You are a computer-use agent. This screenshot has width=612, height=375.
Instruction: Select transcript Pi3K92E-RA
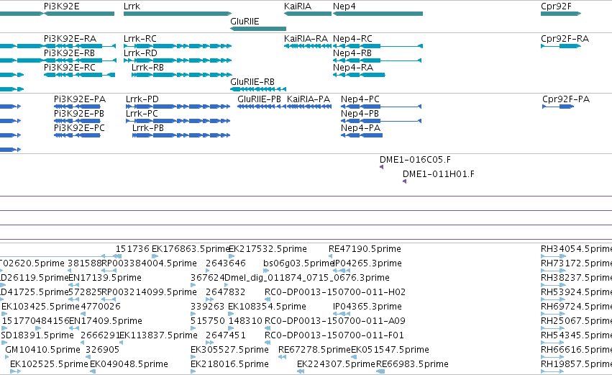click(x=80, y=46)
